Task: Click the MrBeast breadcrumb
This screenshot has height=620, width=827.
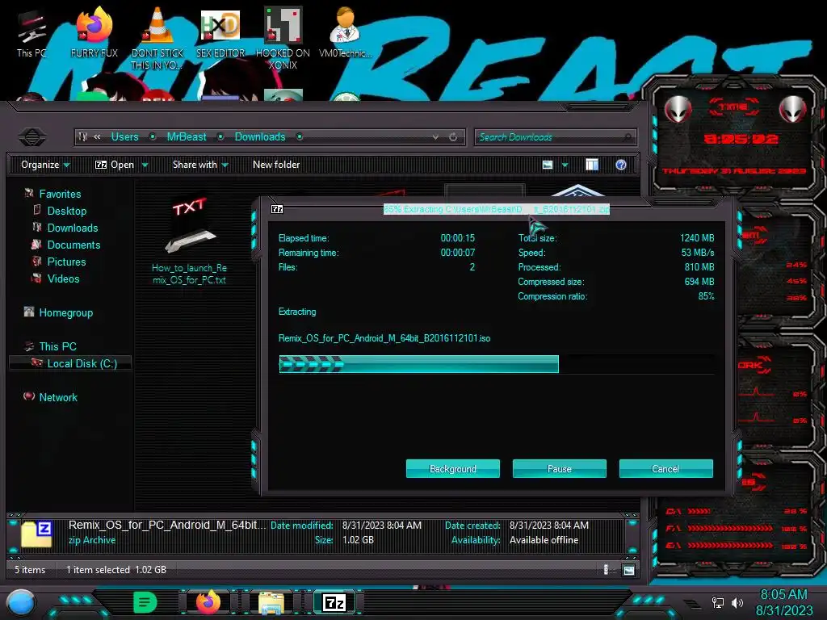Action: [x=187, y=137]
